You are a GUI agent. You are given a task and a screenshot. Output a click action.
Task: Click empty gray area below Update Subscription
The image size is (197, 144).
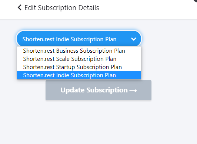[x=98, y=121]
